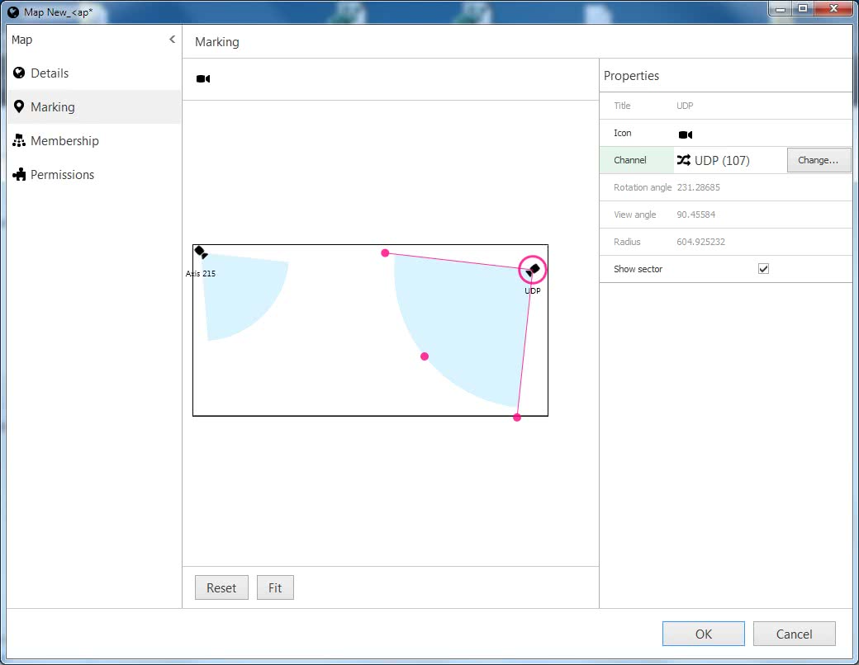Toggle the Show sector checkbox
This screenshot has height=665, width=859.
[x=763, y=269]
